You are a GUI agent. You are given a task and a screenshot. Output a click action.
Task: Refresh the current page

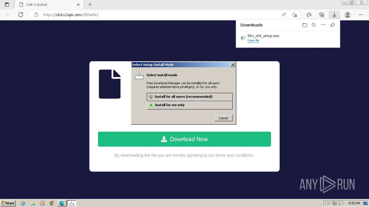click(x=21, y=15)
